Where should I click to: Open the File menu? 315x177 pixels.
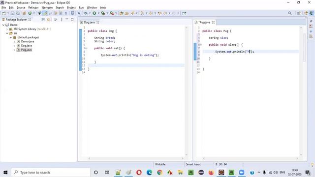pyautogui.click(x=3, y=8)
